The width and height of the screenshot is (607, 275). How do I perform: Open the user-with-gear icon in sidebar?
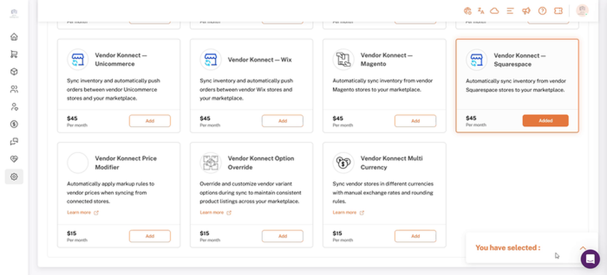coord(14,107)
